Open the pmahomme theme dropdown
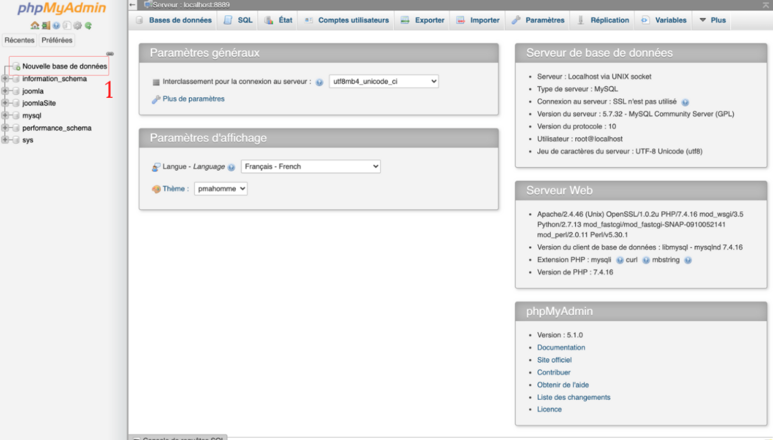Image resolution: width=773 pixels, height=440 pixels. click(220, 188)
